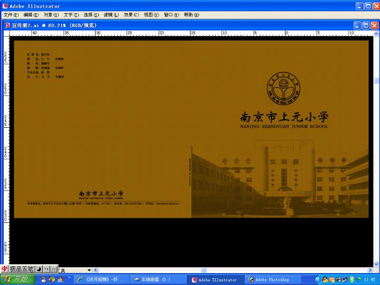Image resolution: width=380 pixels, height=285 pixels.
Task: Minimize the 宣传册2.ai document window
Action: point(357,26)
